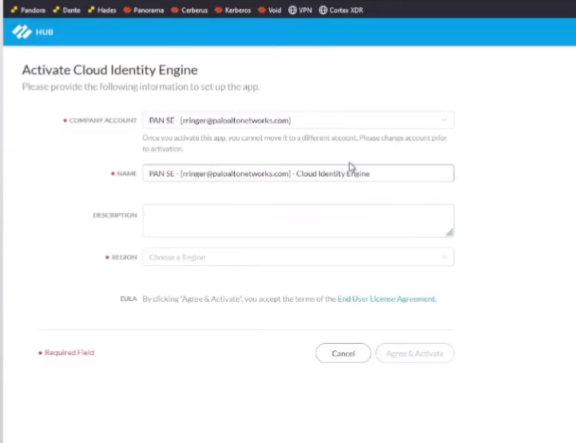Click the Company Account dropdown arrow
576x443 pixels.
tap(444, 121)
